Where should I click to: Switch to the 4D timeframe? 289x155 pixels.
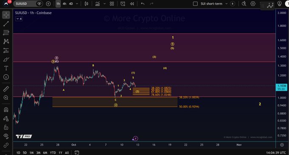[x=71, y=4]
